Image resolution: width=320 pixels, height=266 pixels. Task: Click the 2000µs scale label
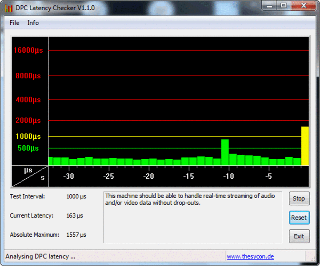click(28, 121)
